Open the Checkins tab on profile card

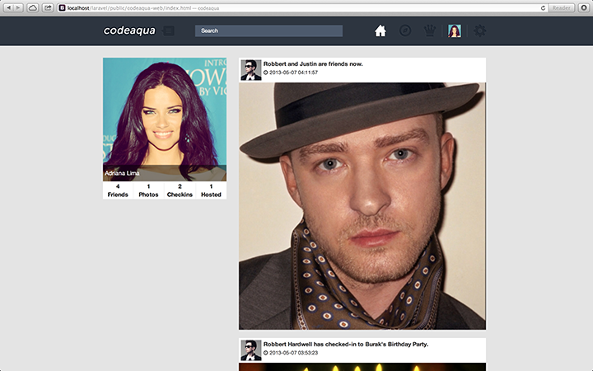180,190
